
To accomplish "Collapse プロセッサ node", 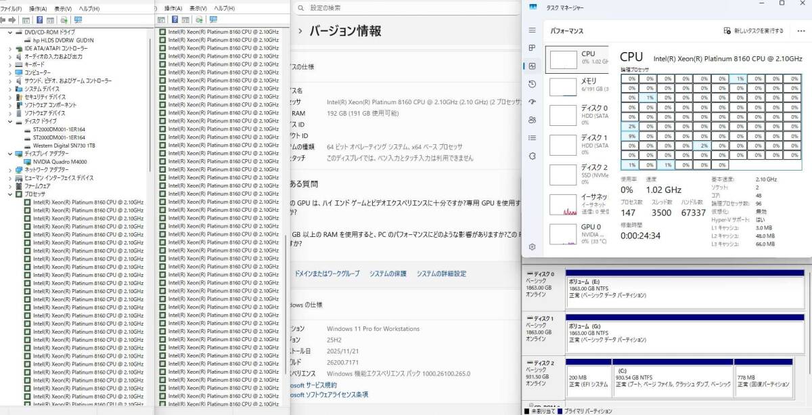I will [x=9, y=194].
